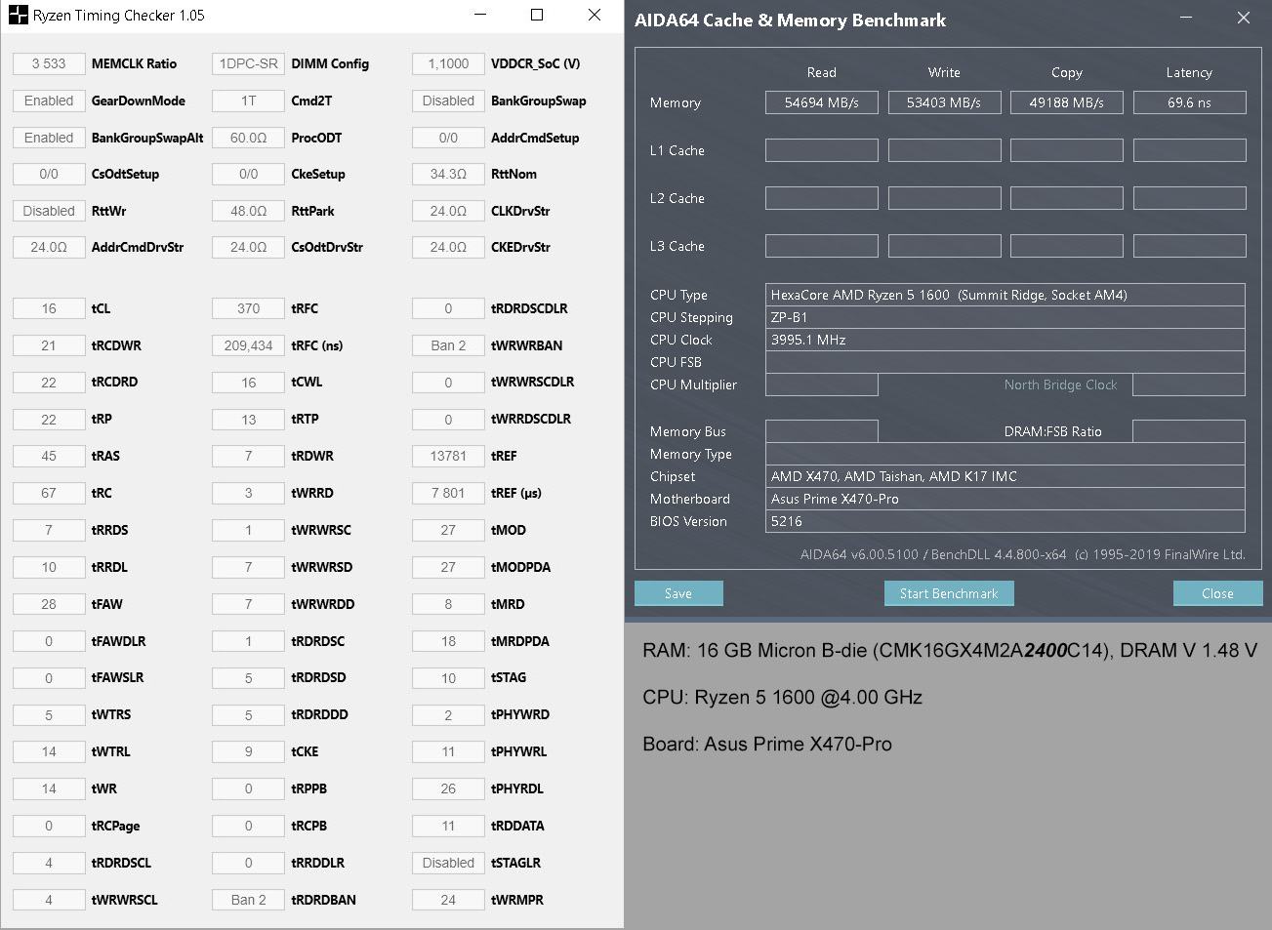Click the CPU Type field in AIDA64
1272x930 pixels.
1005,295
